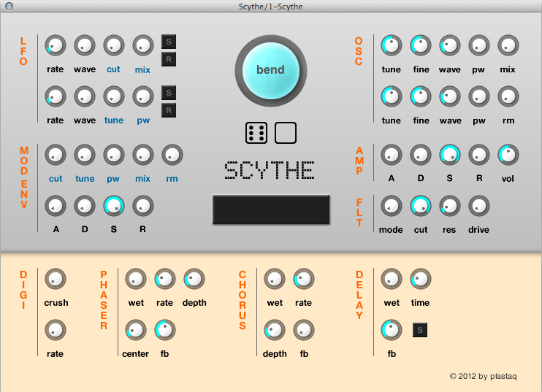The width and height of the screenshot is (542, 392).
Task: Click the black preset display box
Action: 271,210
